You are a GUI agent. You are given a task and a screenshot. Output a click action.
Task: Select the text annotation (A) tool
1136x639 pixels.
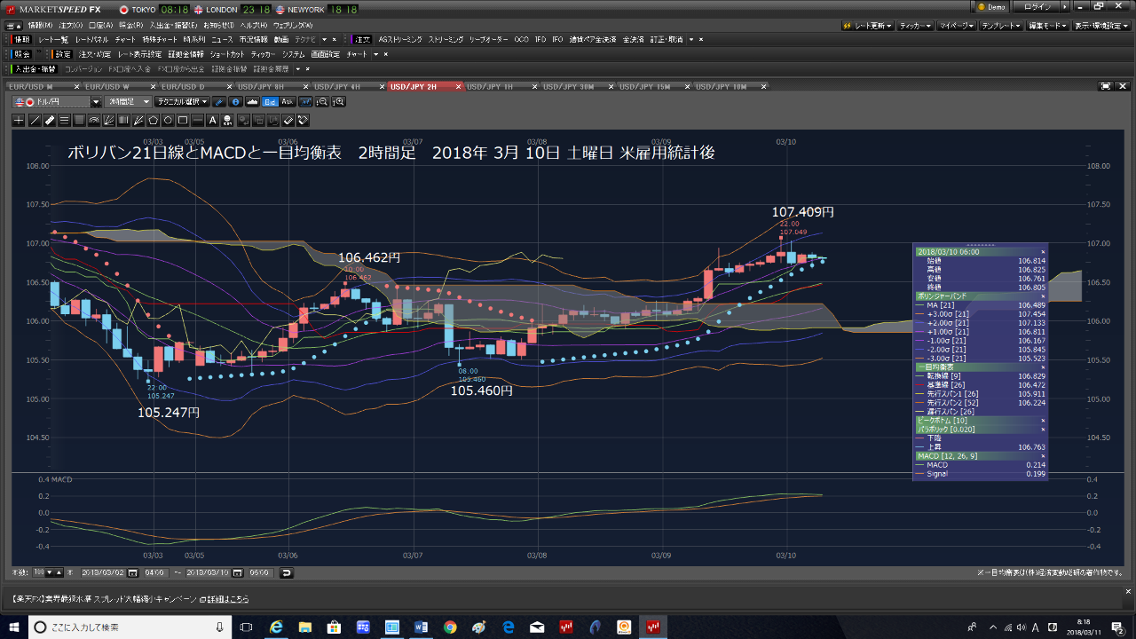[x=213, y=120]
